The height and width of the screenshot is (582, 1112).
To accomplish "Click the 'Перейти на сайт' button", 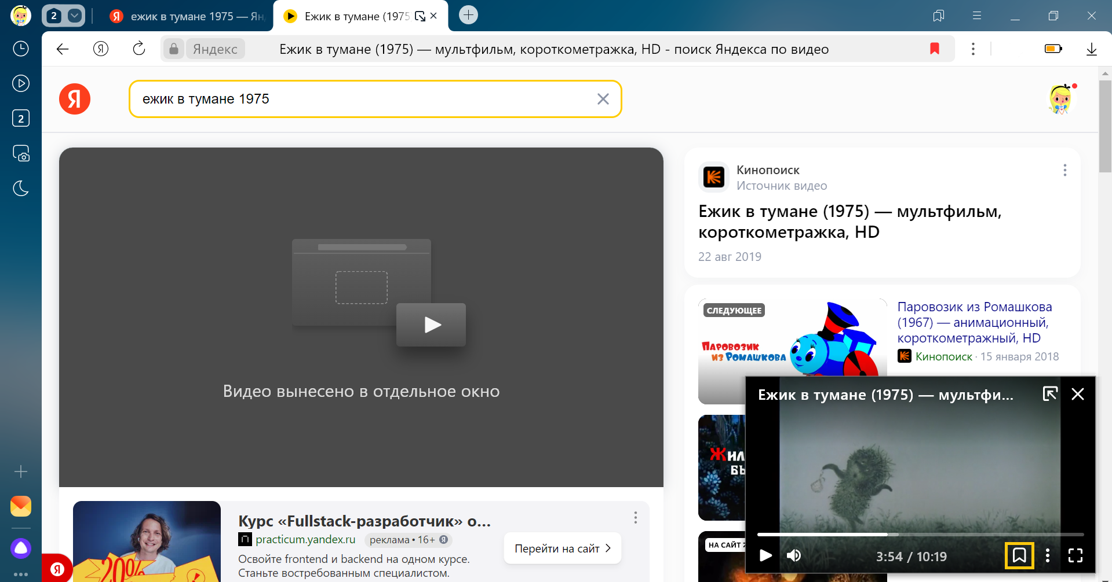I will pyautogui.click(x=562, y=548).
